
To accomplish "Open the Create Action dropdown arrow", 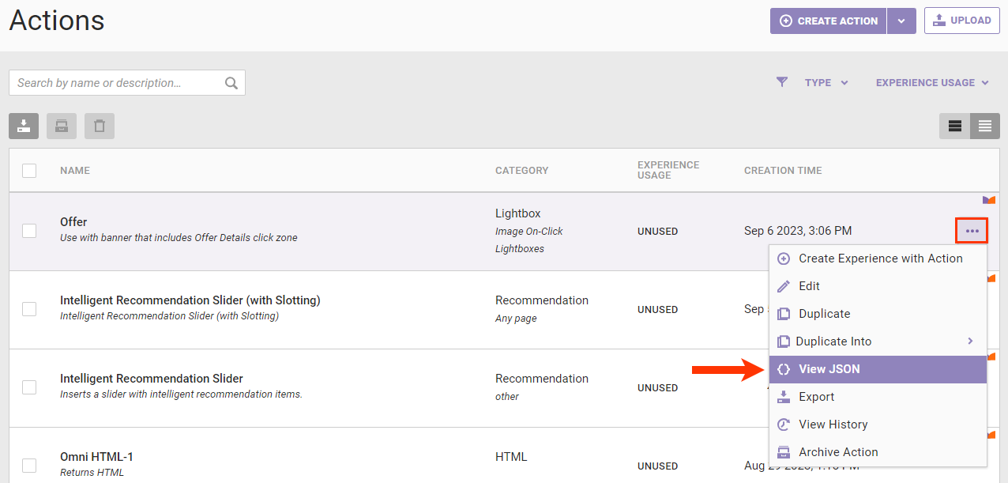I will [901, 21].
